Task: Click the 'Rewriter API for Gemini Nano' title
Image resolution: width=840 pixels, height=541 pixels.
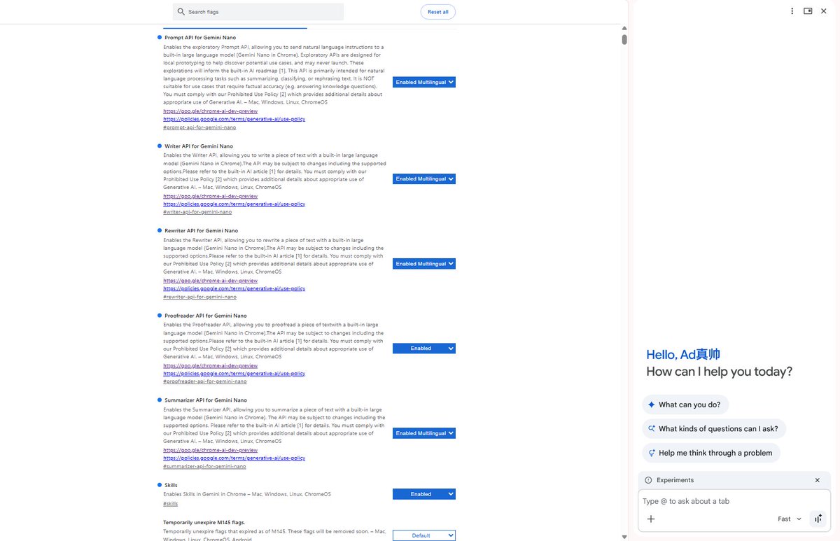Action: [x=201, y=230]
